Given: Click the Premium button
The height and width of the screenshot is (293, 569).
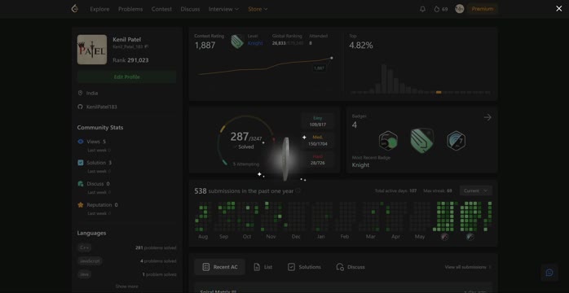Looking at the screenshot, I should click(x=483, y=9).
